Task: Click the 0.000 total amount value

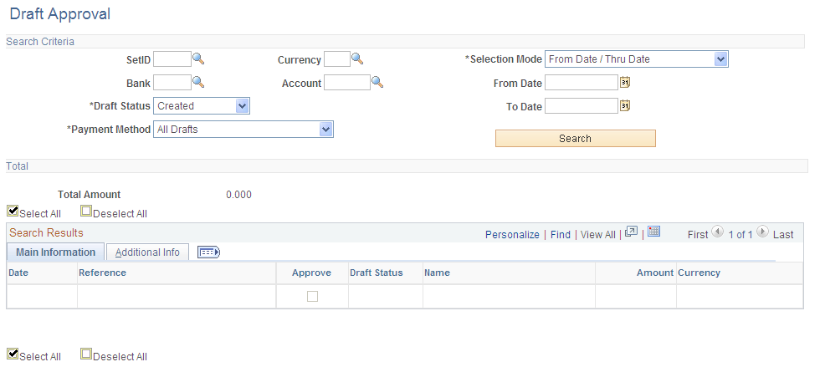Action: pyautogui.click(x=238, y=195)
